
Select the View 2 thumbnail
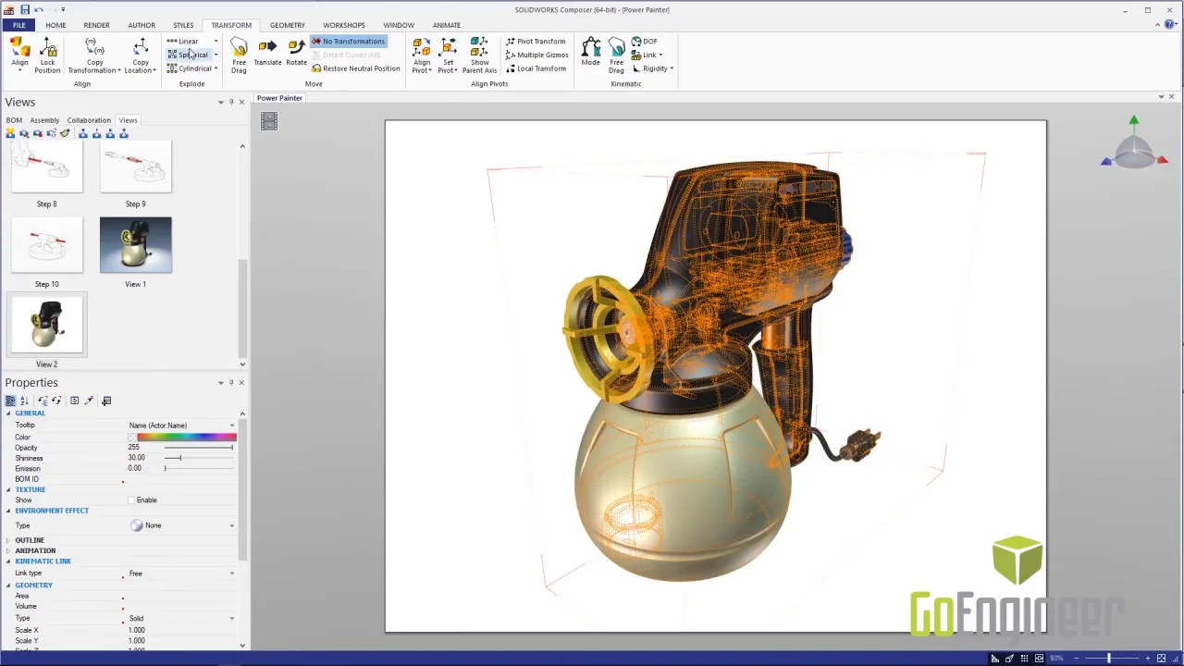pos(46,326)
